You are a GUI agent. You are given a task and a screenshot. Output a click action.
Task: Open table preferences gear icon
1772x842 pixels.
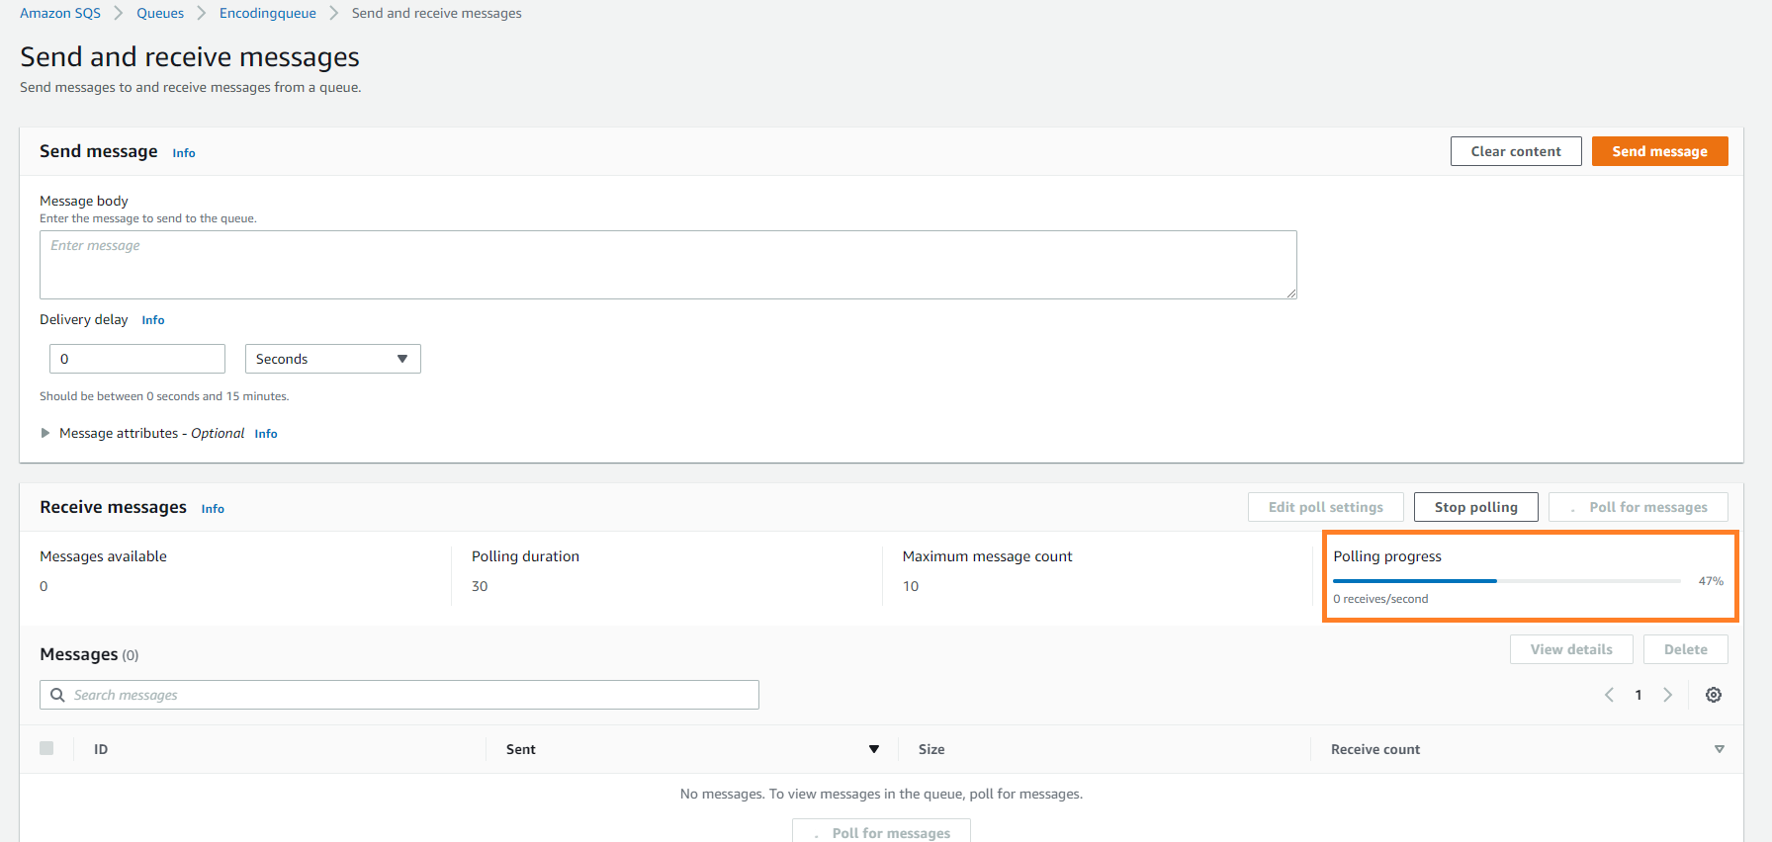[x=1714, y=695]
